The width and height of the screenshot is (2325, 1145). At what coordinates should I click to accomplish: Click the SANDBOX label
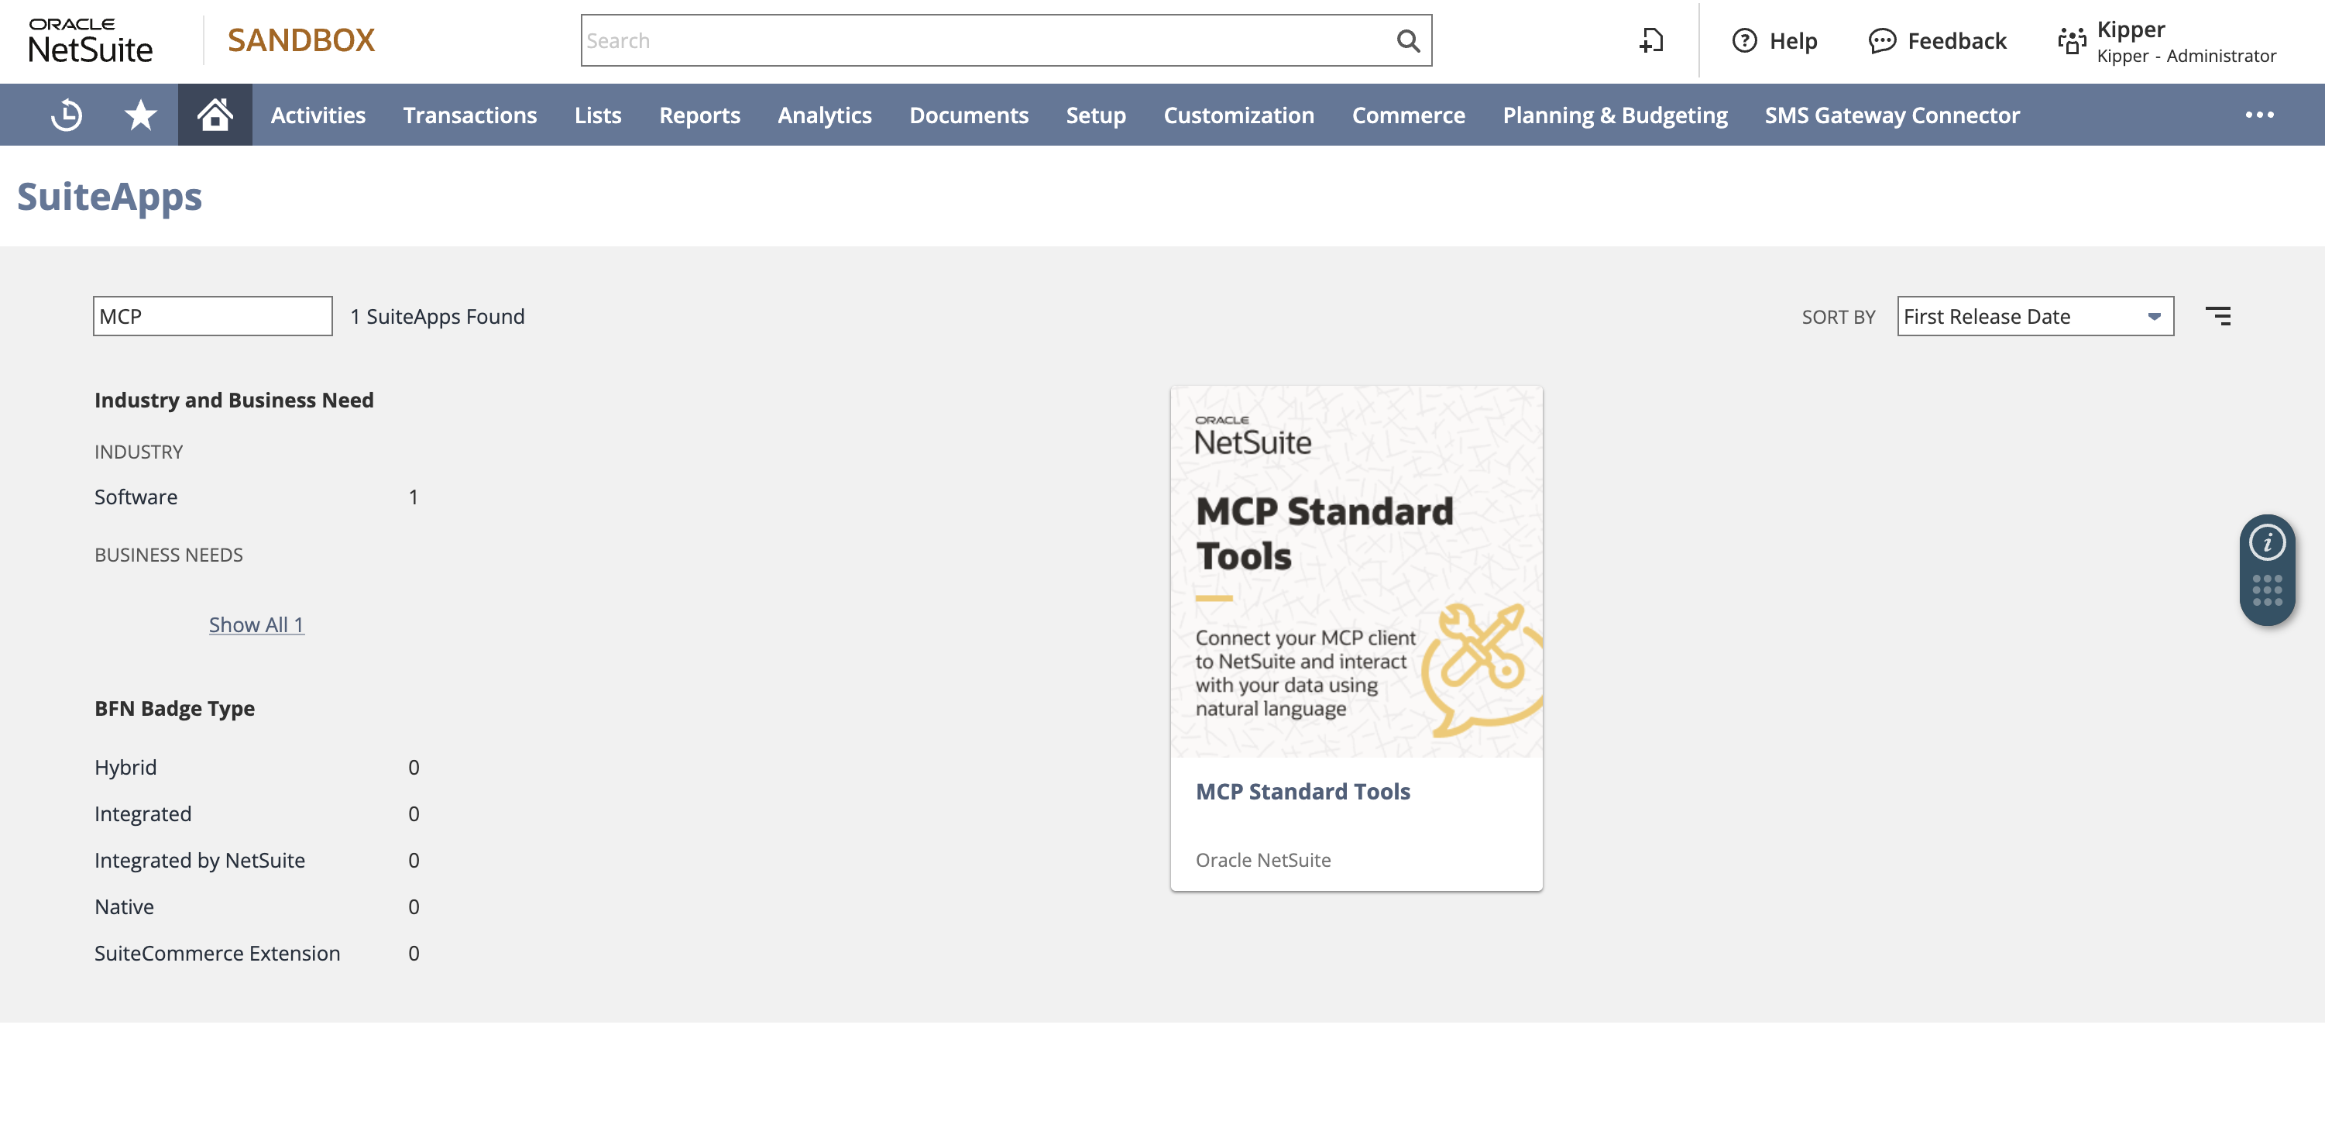pyautogui.click(x=300, y=40)
